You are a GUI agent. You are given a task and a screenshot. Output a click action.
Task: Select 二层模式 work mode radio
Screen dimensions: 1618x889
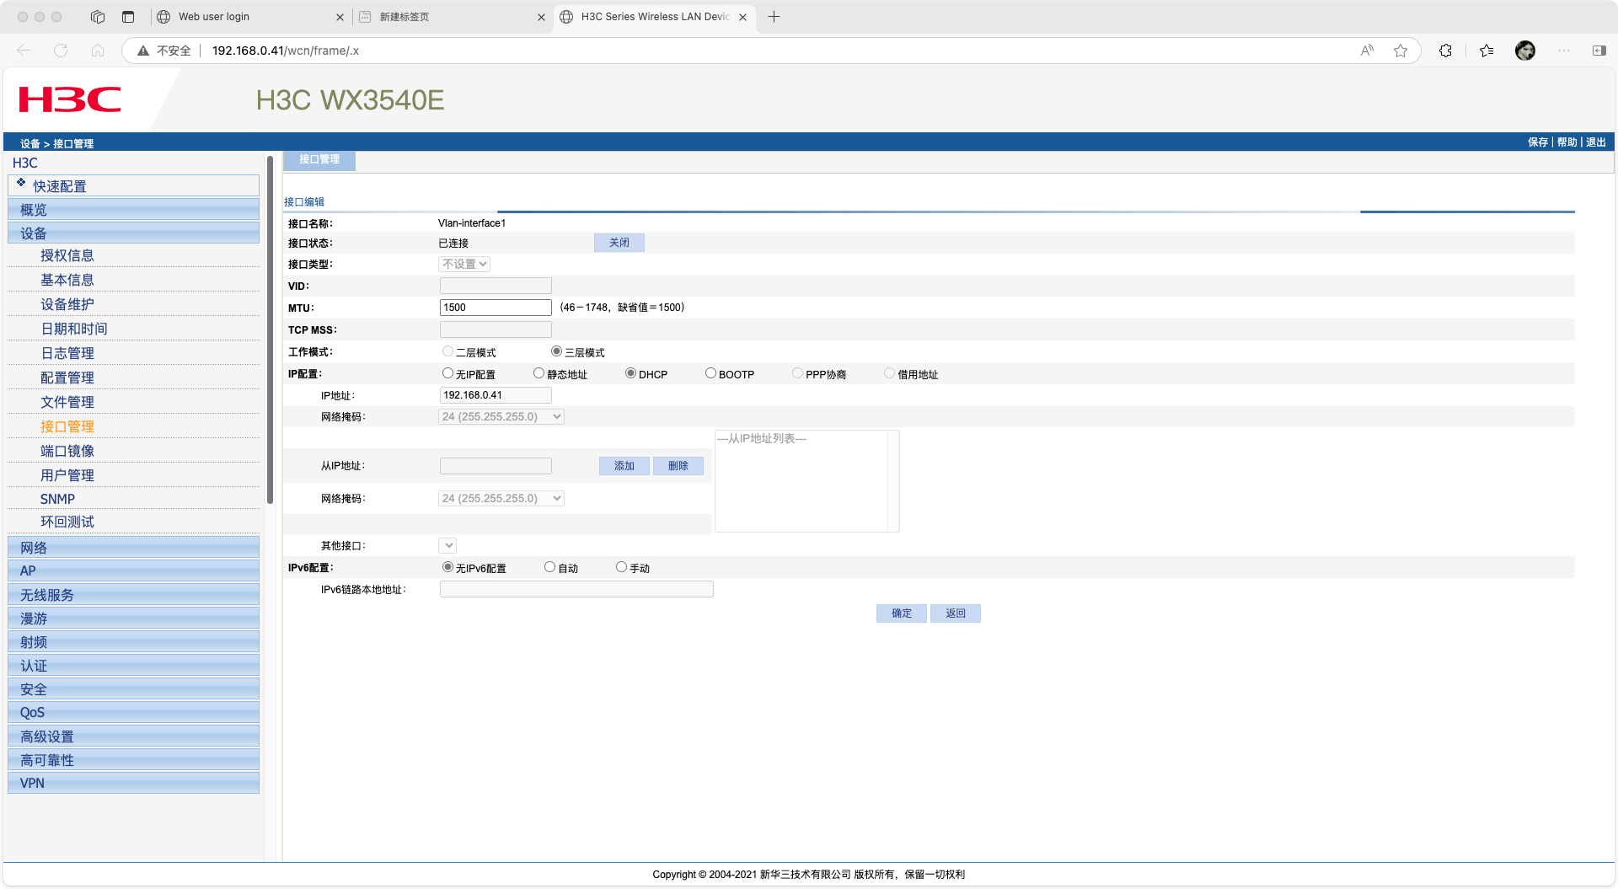[447, 351]
